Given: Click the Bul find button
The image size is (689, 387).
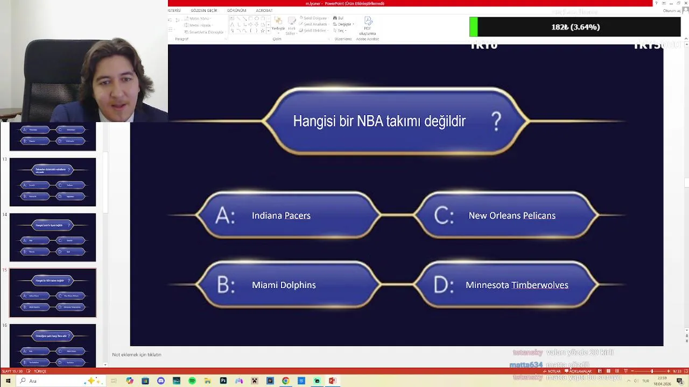Looking at the screenshot, I should tap(338, 18).
